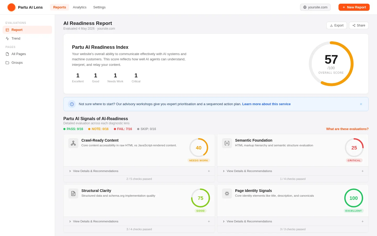This screenshot has width=377, height=236.
Task: Click the Crawl-Ready Content card title
Action: (x=100, y=140)
